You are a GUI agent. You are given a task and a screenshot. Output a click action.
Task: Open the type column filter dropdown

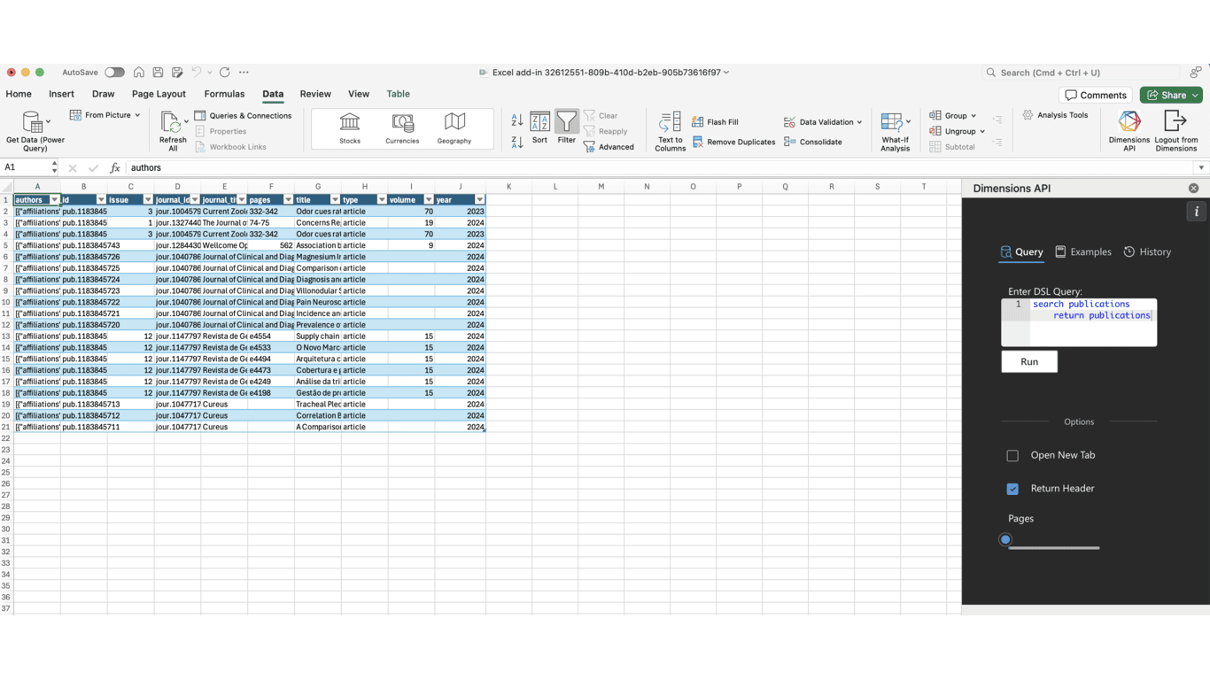[x=382, y=200]
